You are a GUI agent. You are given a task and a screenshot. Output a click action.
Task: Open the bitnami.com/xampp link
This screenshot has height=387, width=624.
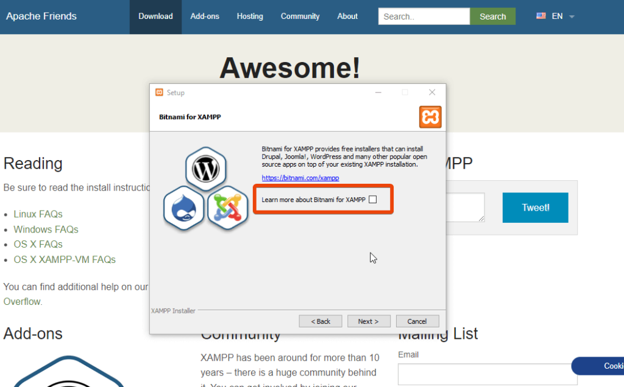300,178
